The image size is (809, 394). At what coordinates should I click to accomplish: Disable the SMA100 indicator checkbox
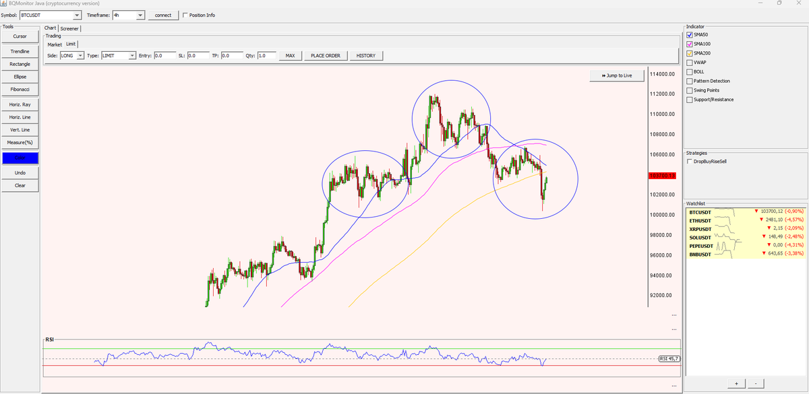click(x=689, y=44)
